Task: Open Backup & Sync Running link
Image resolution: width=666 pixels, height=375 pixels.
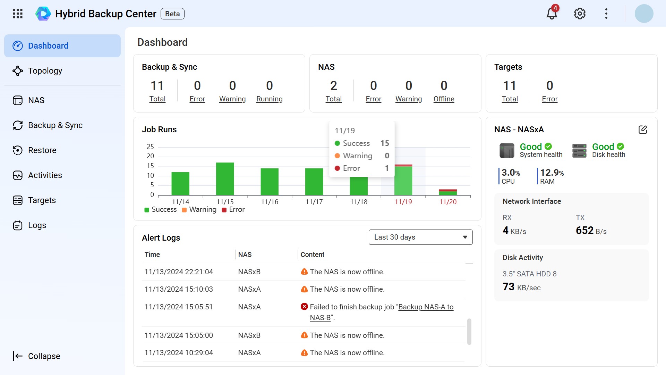Action: pyautogui.click(x=270, y=99)
